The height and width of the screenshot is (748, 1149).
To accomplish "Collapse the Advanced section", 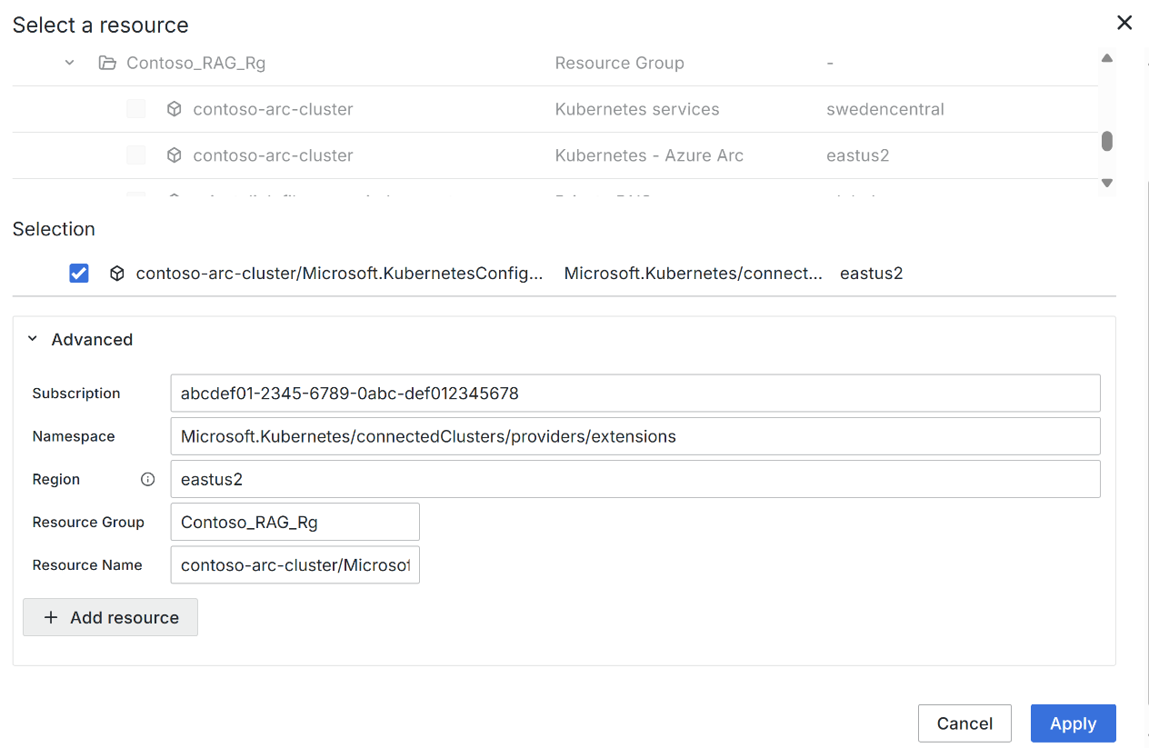I will click(x=33, y=339).
